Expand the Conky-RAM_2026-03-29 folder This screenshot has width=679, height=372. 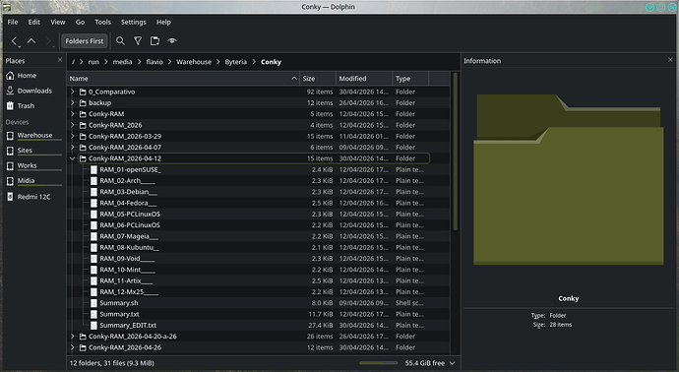[x=73, y=137]
